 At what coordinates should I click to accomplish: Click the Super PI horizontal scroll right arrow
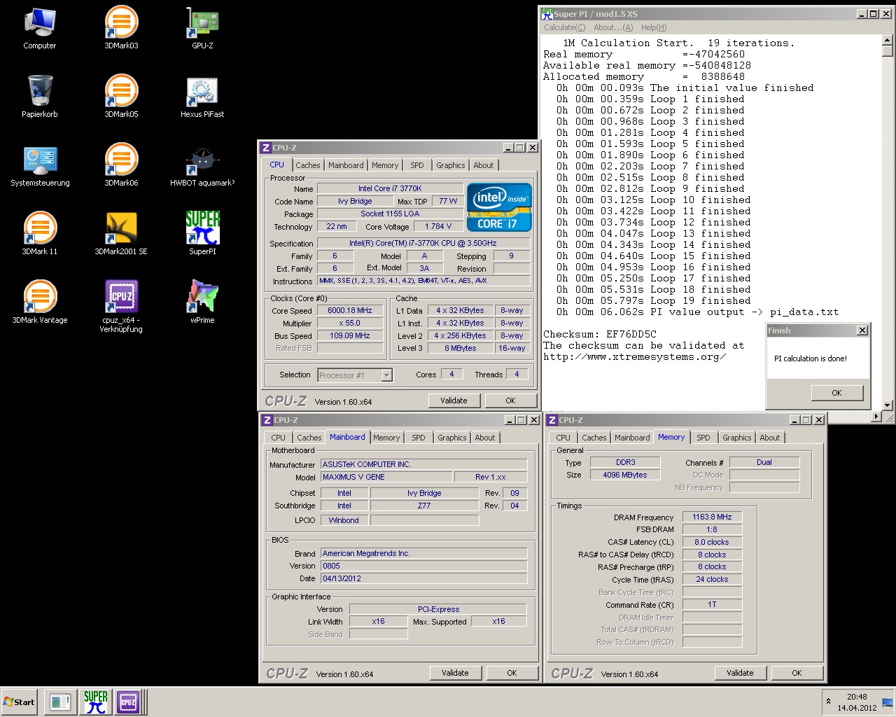pyautogui.click(x=876, y=417)
